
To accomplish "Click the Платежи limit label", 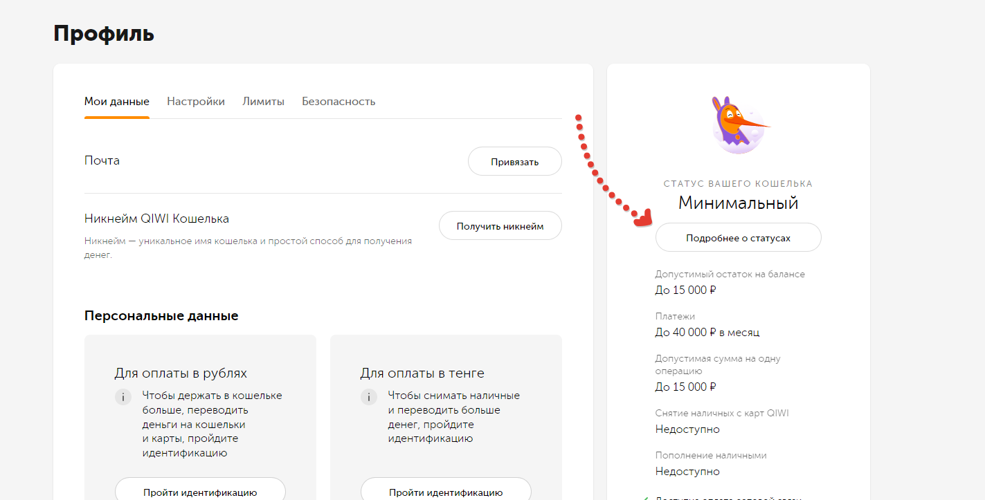I will click(675, 316).
